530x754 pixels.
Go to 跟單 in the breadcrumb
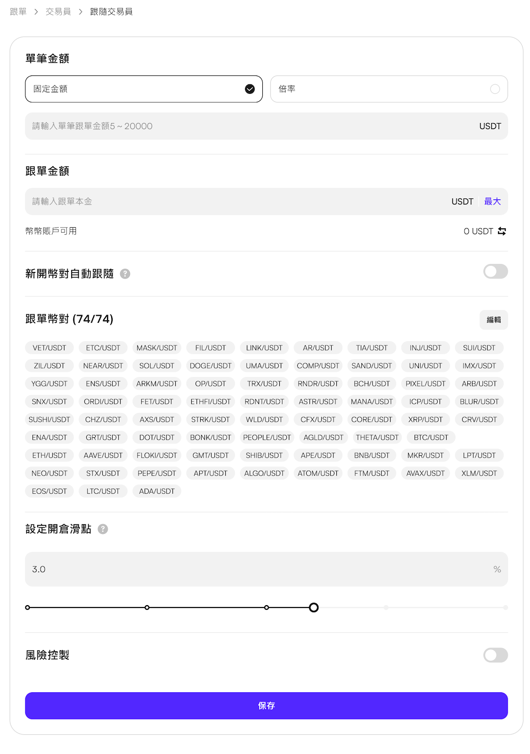coord(18,12)
